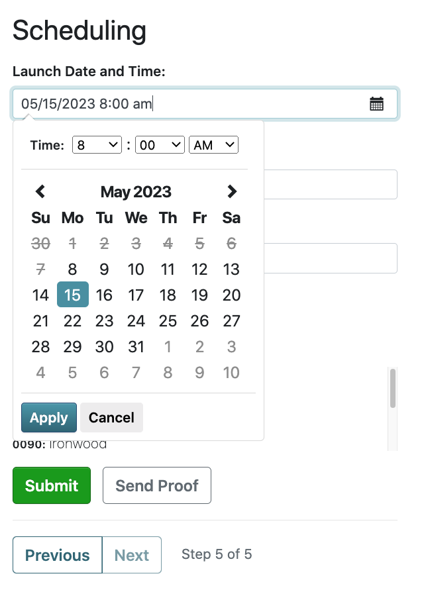Open the hour dropdown showing 8
This screenshot has height=590, width=426.
pyautogui.click(x=97, y=144)
